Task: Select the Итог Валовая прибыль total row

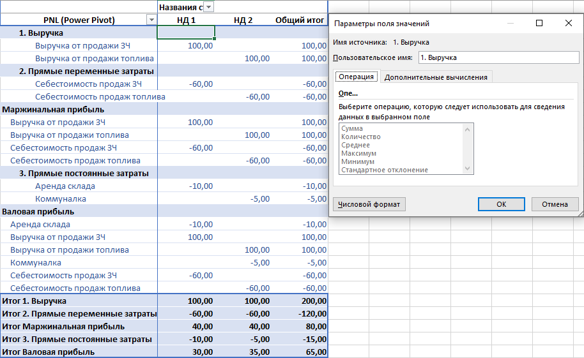Action: coord(49,352)
